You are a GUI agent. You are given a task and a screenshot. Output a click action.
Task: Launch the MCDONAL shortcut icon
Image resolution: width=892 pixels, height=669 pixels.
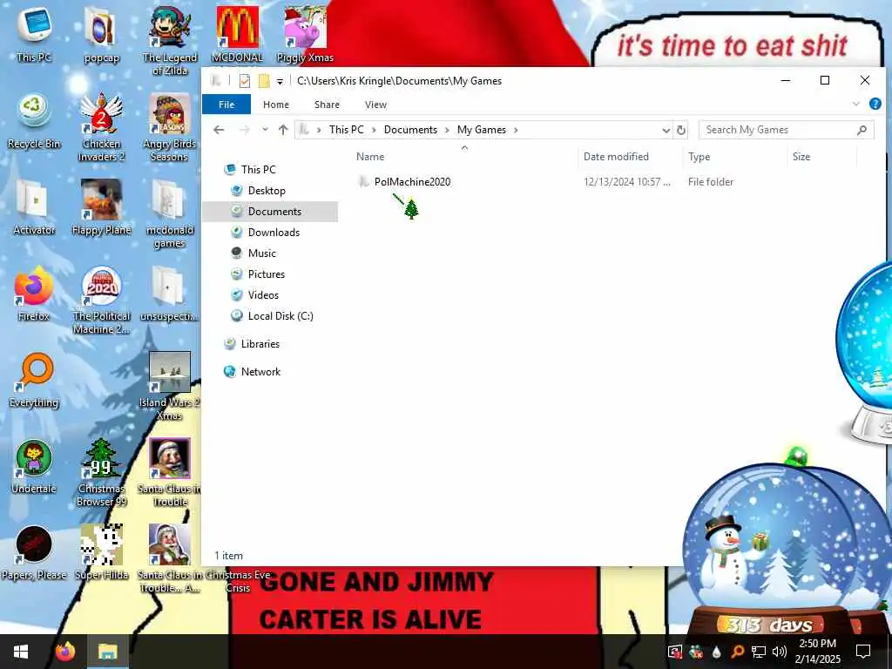(237, 34)
